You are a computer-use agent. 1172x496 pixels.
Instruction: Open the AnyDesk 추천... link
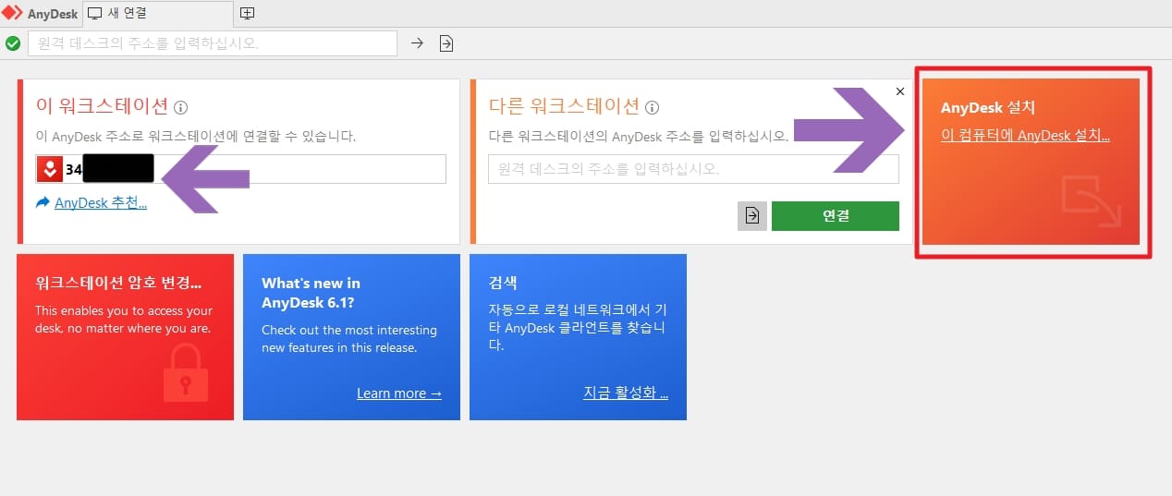(100, 202)
